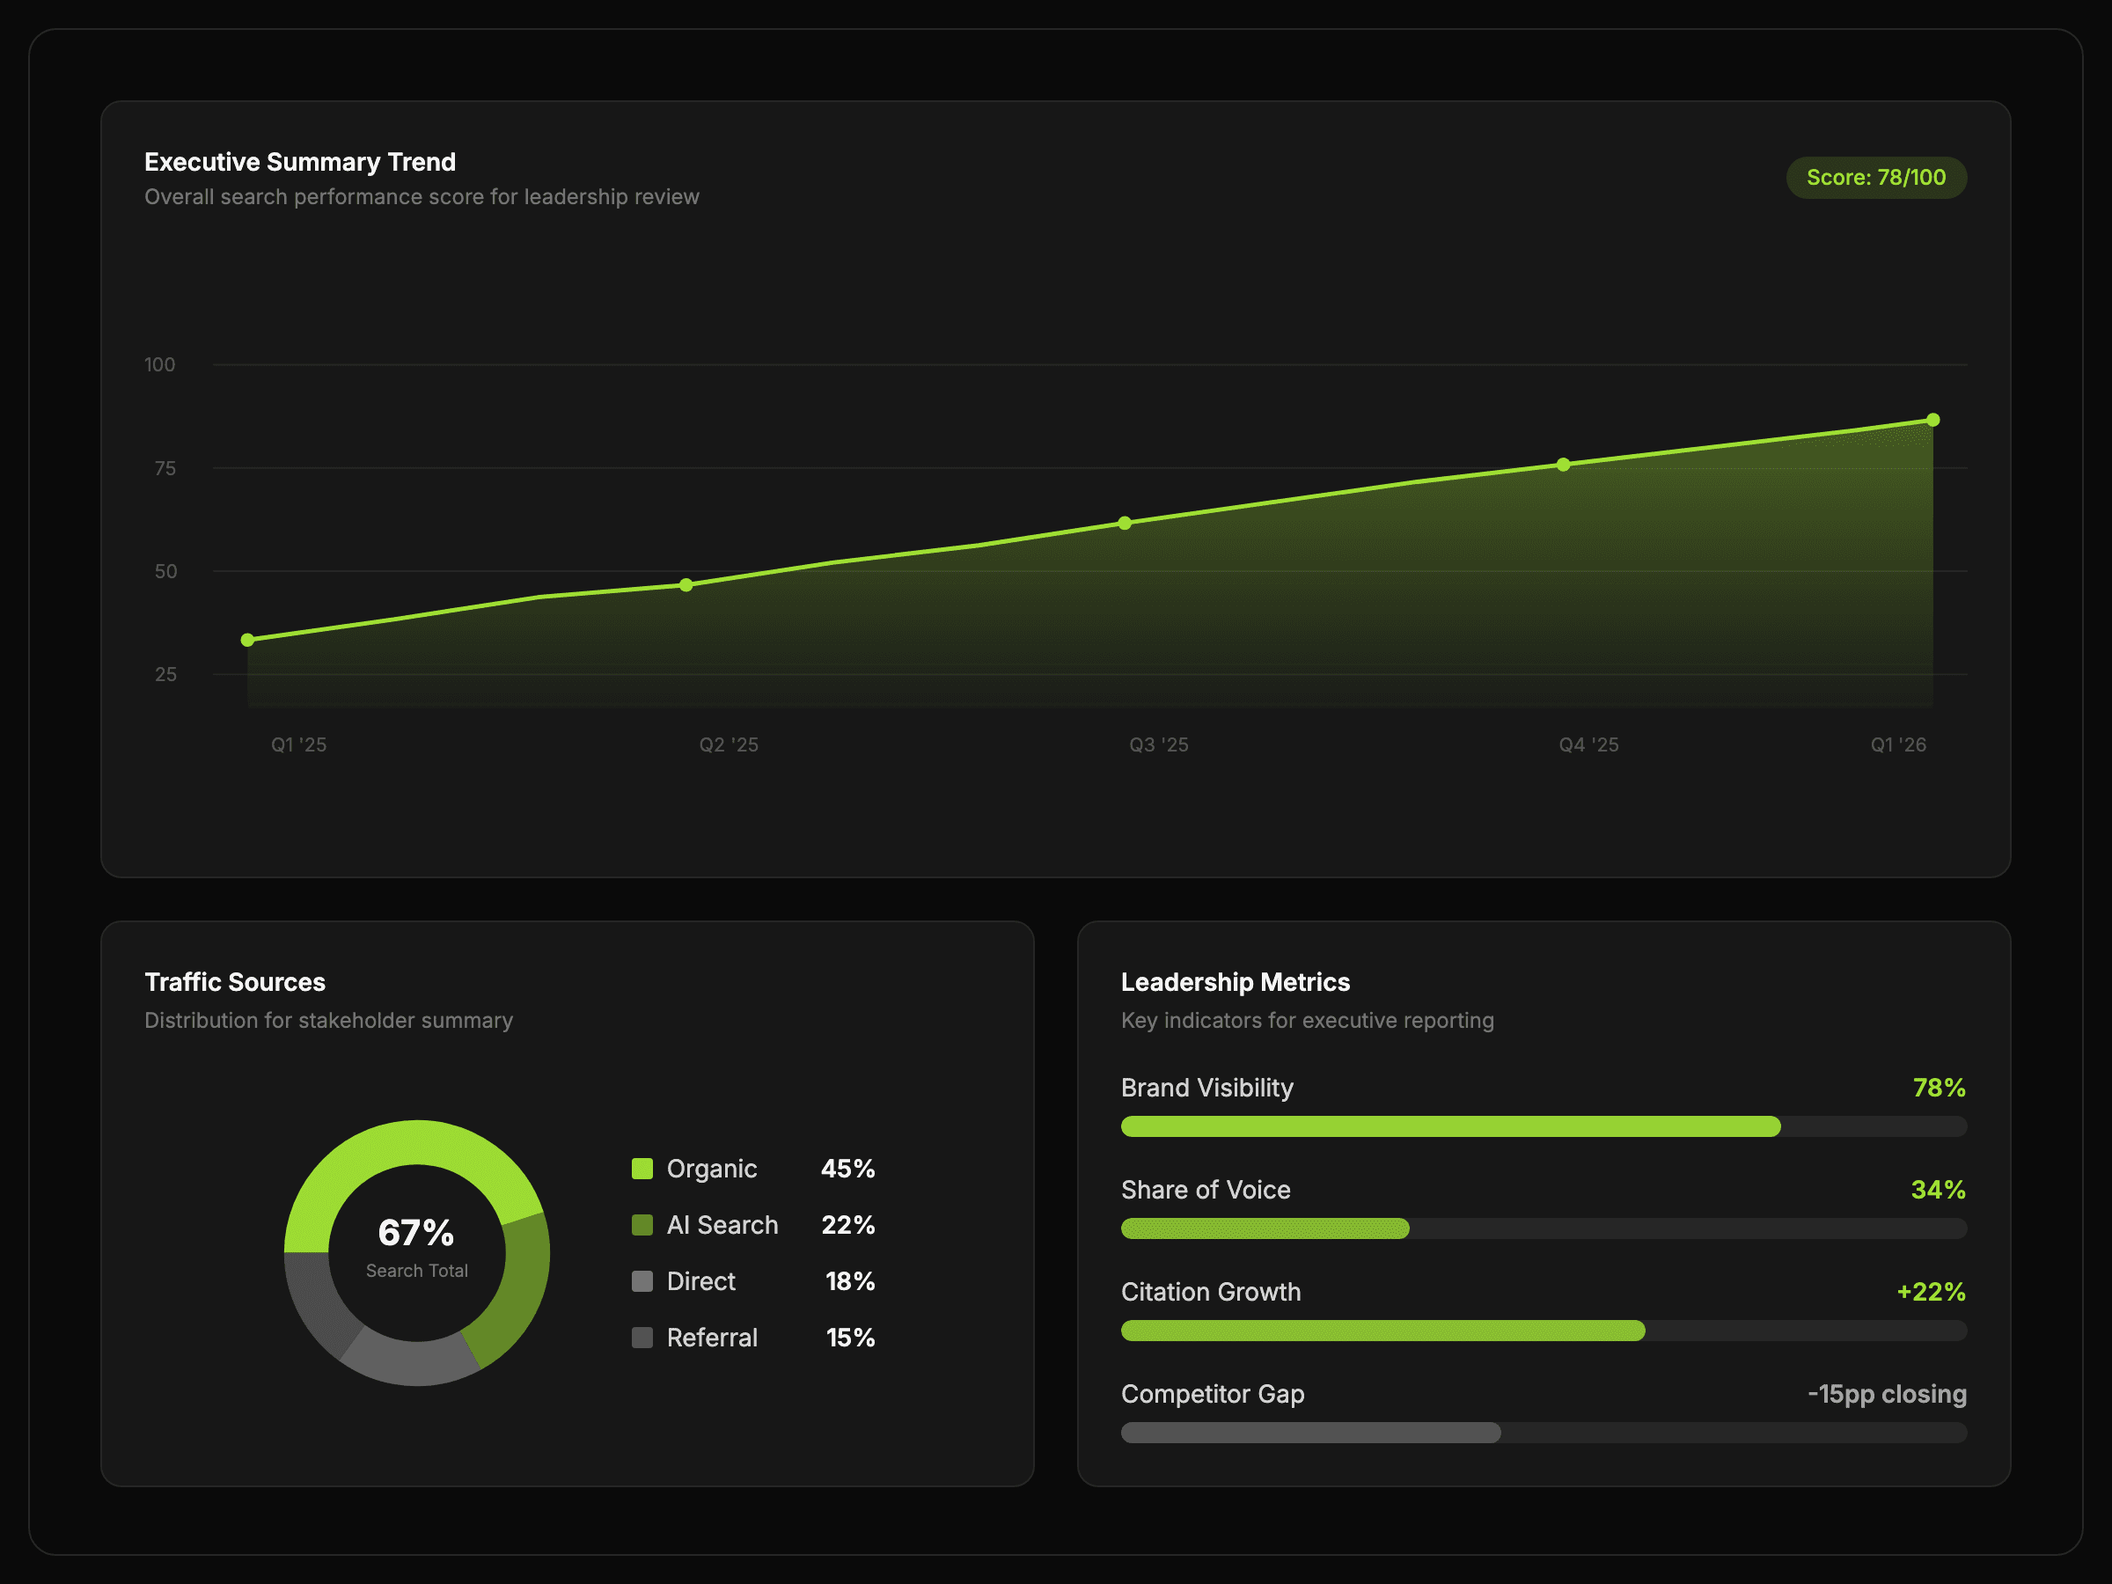
Task: Click the Direct legend color swatch
Action: click(x=642, y=1281)
